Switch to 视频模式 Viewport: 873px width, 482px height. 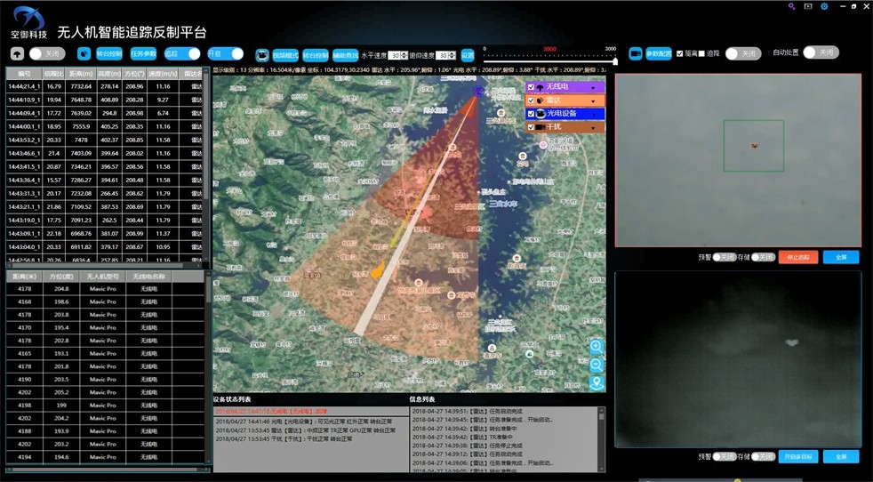[285, 55]
